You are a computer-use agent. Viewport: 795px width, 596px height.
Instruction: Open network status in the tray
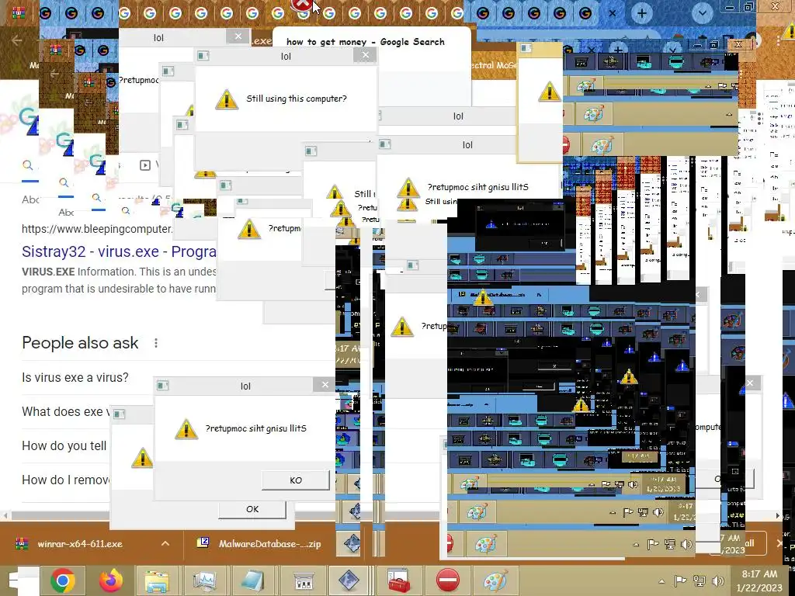click(700, 580)
